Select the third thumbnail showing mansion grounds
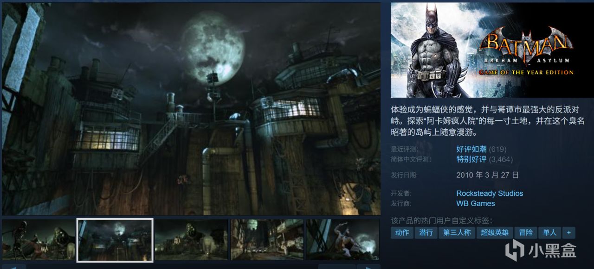The image size is (594, 269). 191,240
